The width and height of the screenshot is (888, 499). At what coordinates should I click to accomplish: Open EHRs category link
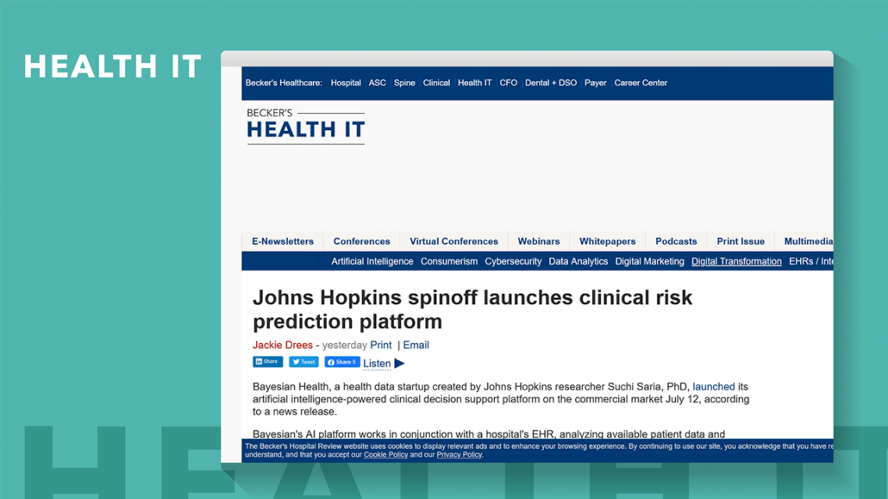811,261
